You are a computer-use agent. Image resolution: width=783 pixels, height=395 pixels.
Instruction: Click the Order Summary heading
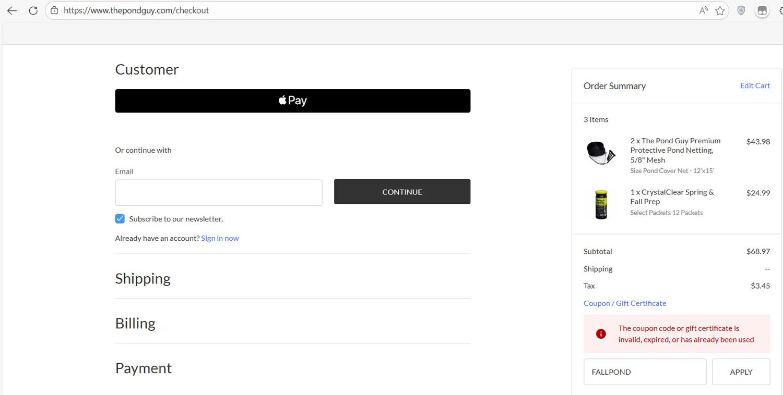614,86
